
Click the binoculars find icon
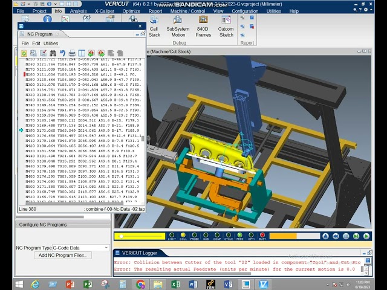click(x=53, y=53)
